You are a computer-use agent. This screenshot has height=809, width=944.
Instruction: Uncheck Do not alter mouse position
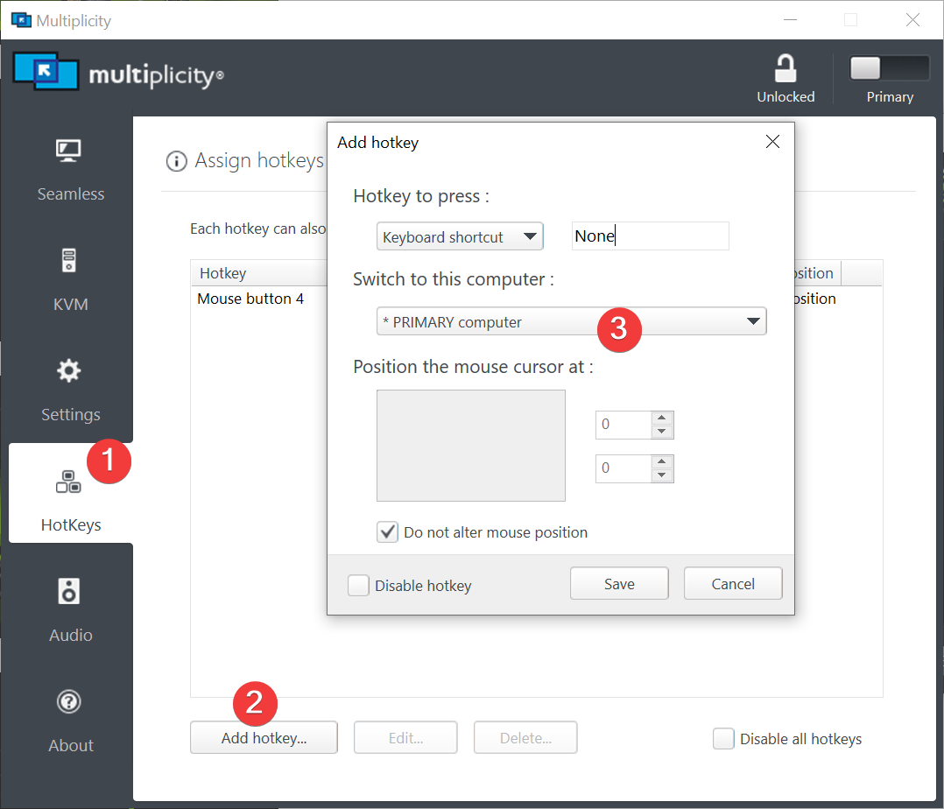(387, 532)
